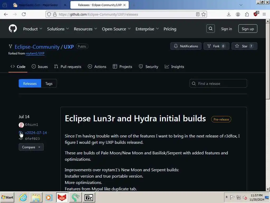Open the list all tabs chevron
The width and height of the screenshot is (270, 203).
click(x=241, y=5)
